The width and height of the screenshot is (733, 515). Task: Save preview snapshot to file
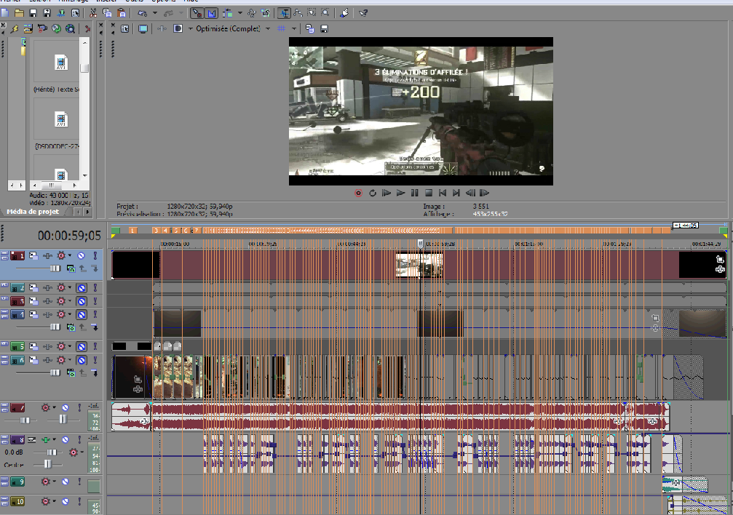pyautogui.click(x=324, y=29)
